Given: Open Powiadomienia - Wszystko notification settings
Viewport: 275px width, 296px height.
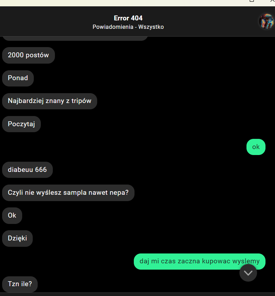Looking at the screenshot, I should click(128, 27).
